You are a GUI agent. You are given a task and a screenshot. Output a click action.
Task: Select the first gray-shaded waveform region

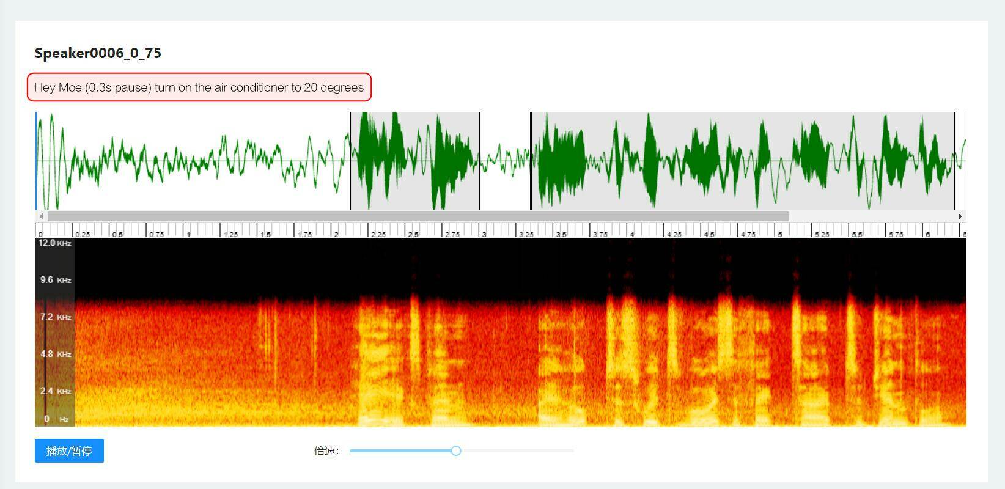(414, 161)
